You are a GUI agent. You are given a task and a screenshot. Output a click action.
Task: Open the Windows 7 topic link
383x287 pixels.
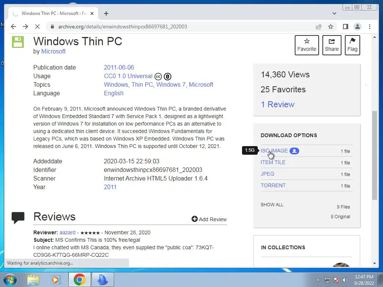[171, 85]
